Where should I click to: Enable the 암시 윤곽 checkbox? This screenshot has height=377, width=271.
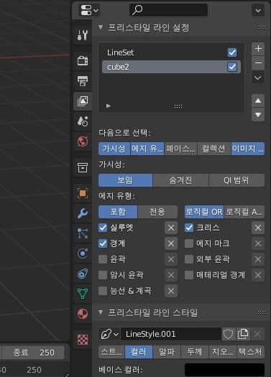(x=103, y=275)
